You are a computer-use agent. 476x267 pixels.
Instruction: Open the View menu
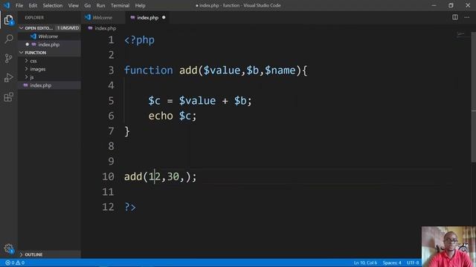click(x=73, y=5)
